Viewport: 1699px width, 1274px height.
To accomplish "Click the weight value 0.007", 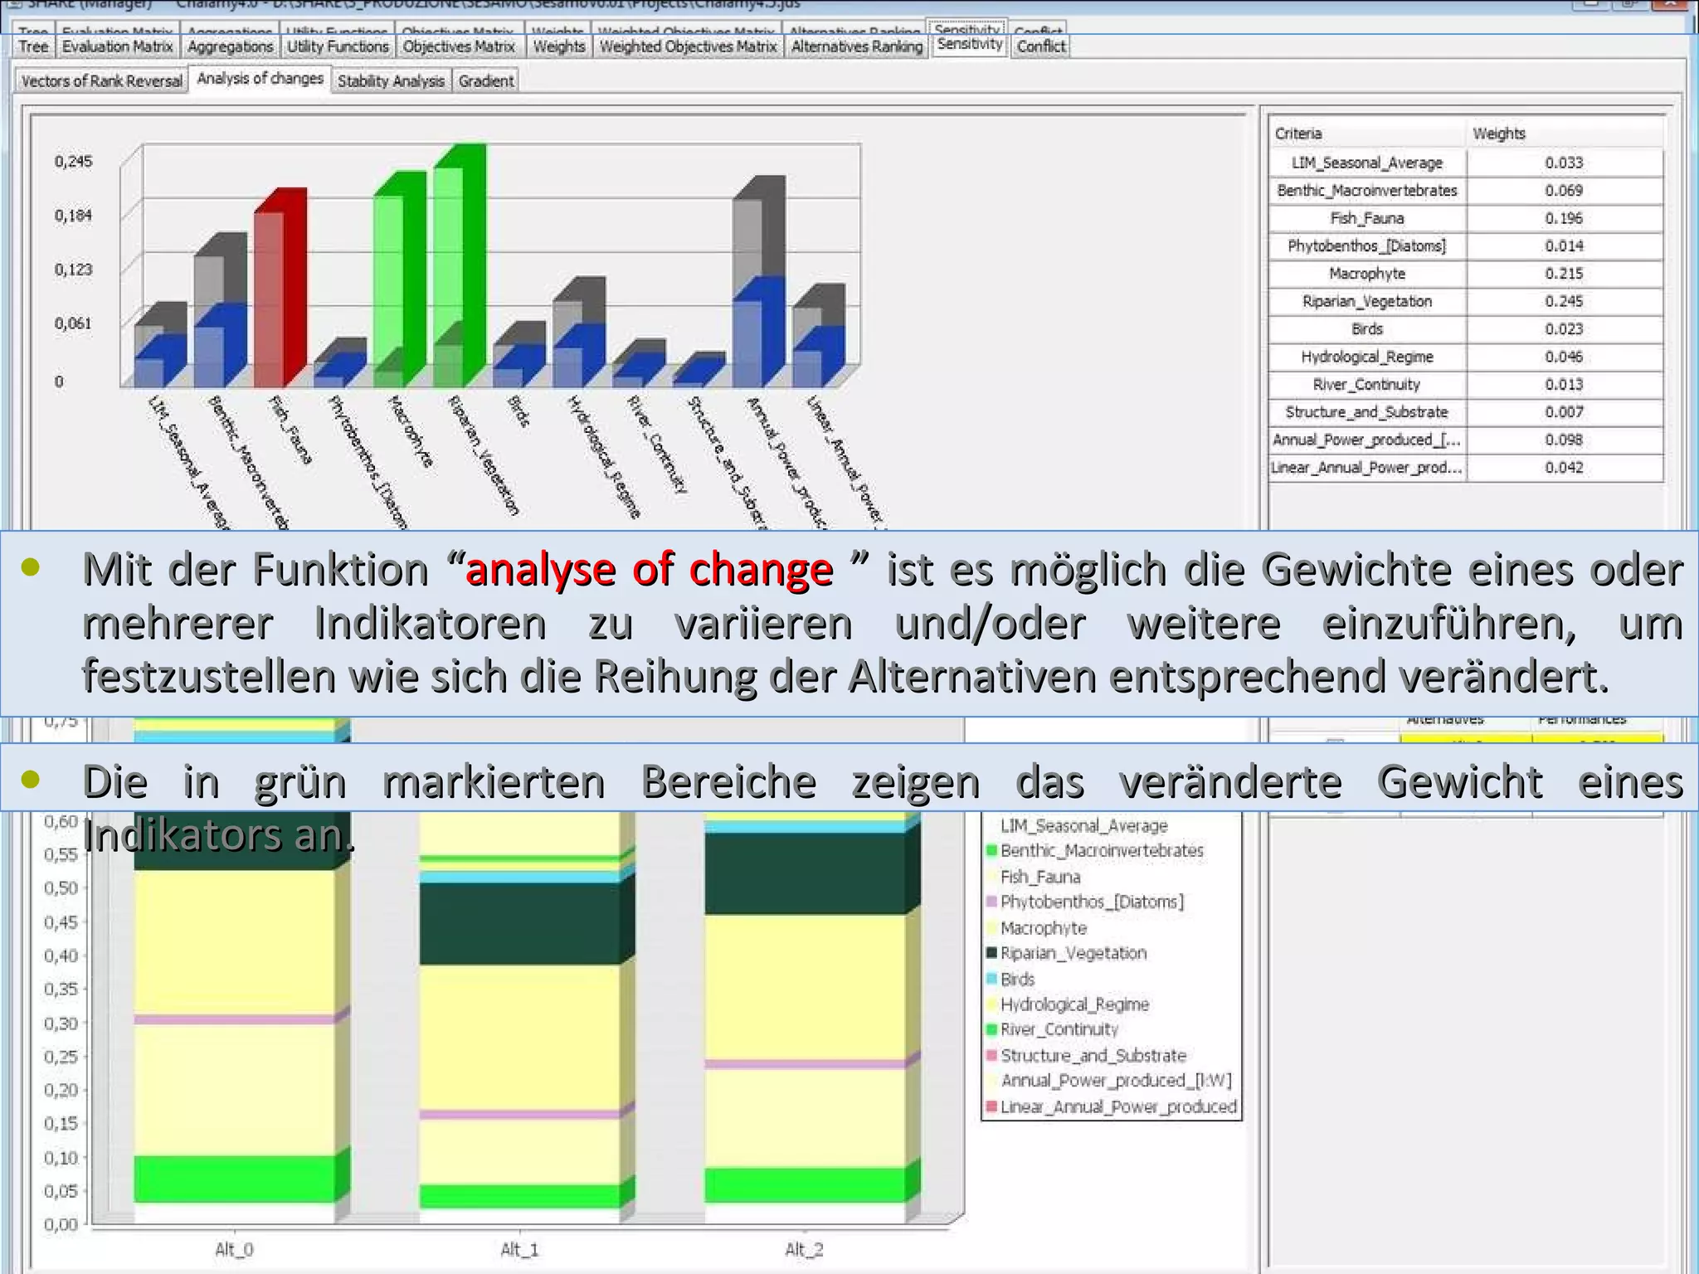I will click(x=1565, y=412).
